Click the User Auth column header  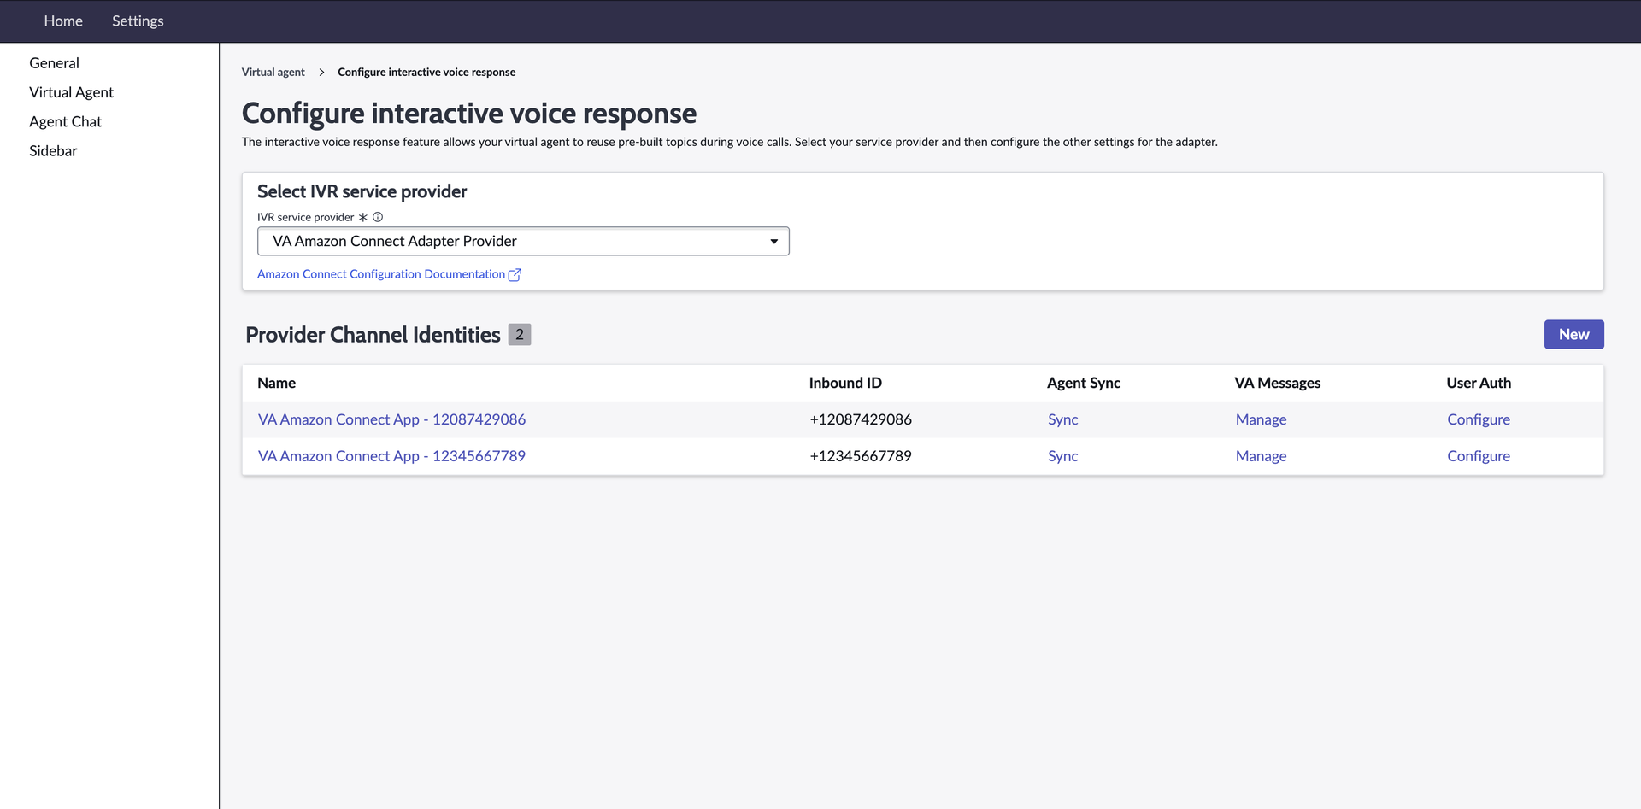click(x=1479, y=383)
